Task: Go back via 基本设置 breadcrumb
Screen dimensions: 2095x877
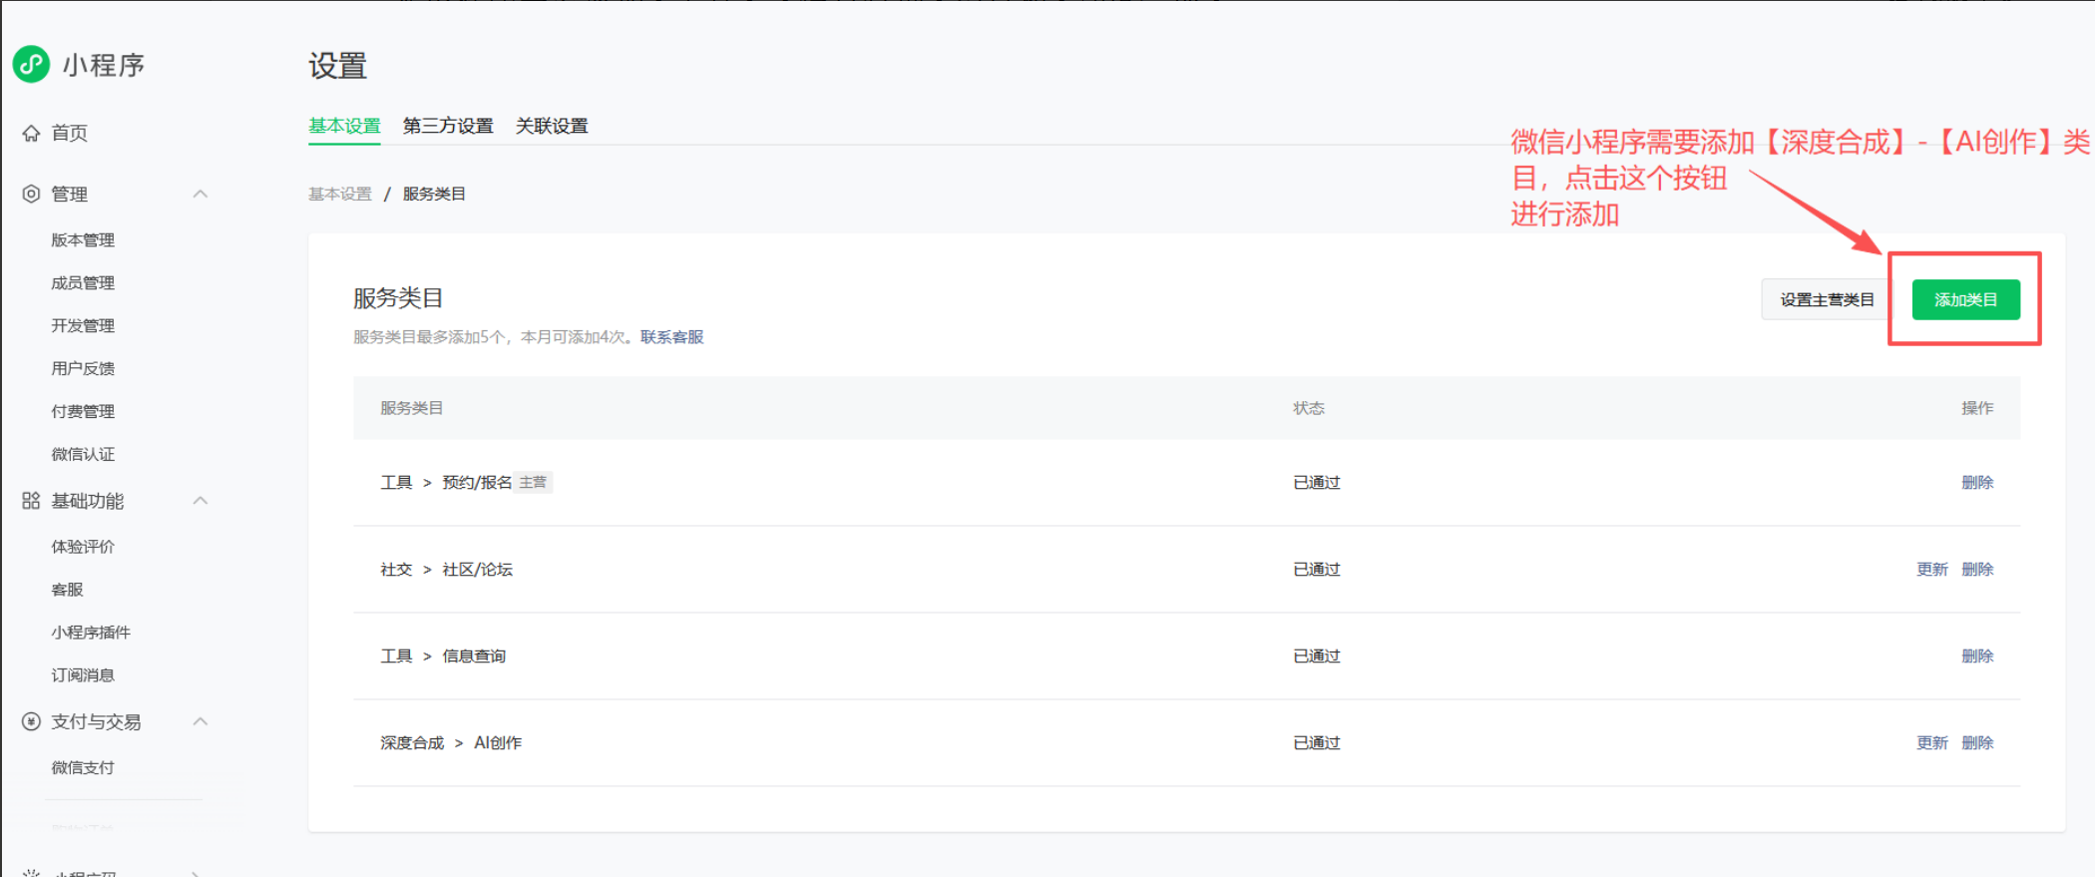Action: [x=339, y=194]
